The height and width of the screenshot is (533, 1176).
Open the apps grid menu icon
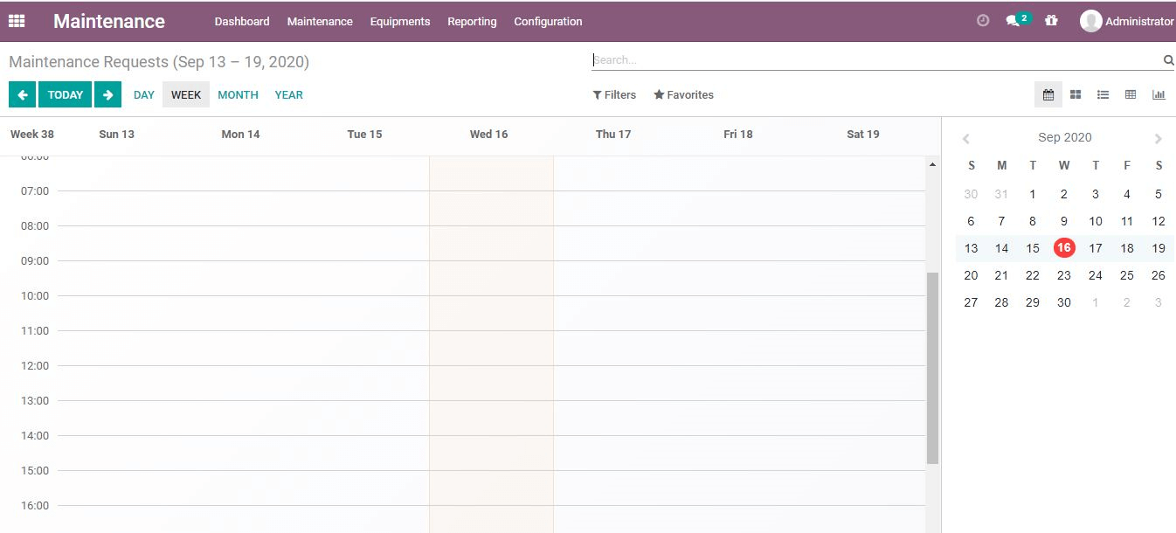coord(17,21)
